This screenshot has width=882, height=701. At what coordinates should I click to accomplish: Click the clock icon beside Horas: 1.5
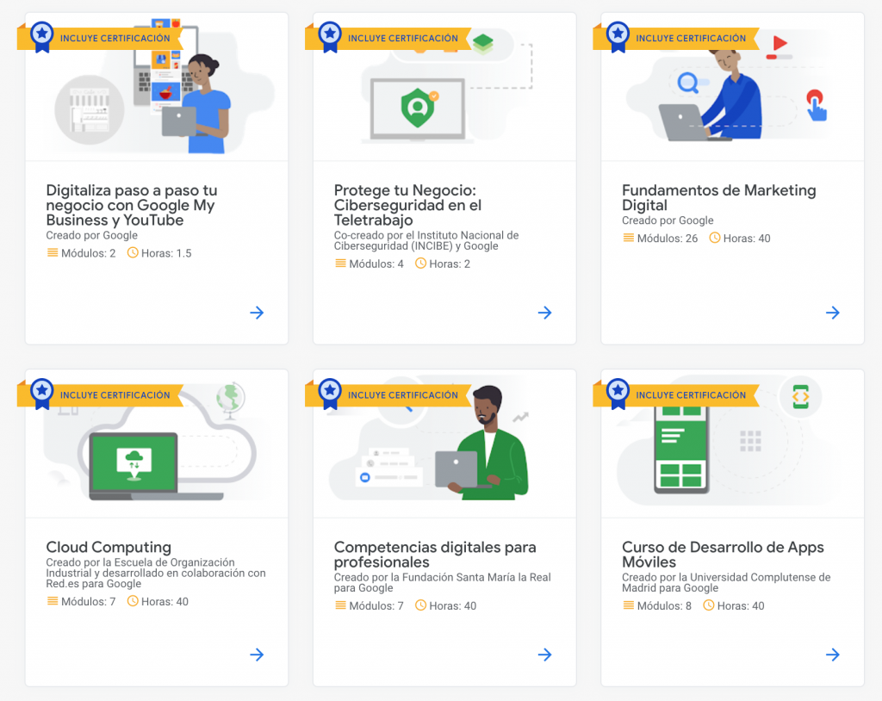[x=133, y=252]
